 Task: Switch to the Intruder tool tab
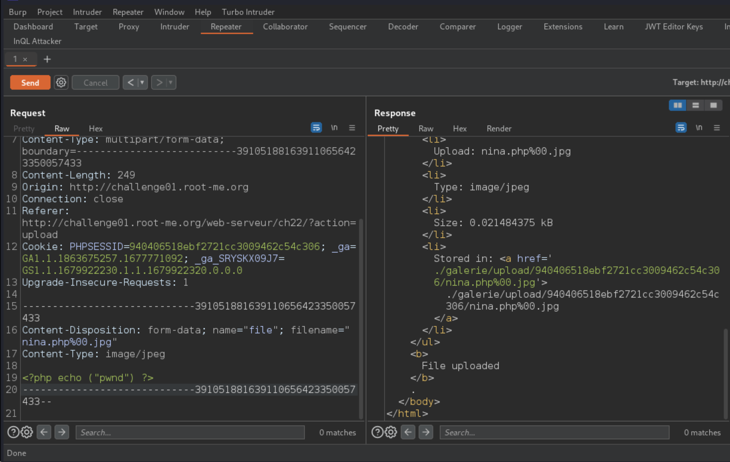click(x=175, y=27)
